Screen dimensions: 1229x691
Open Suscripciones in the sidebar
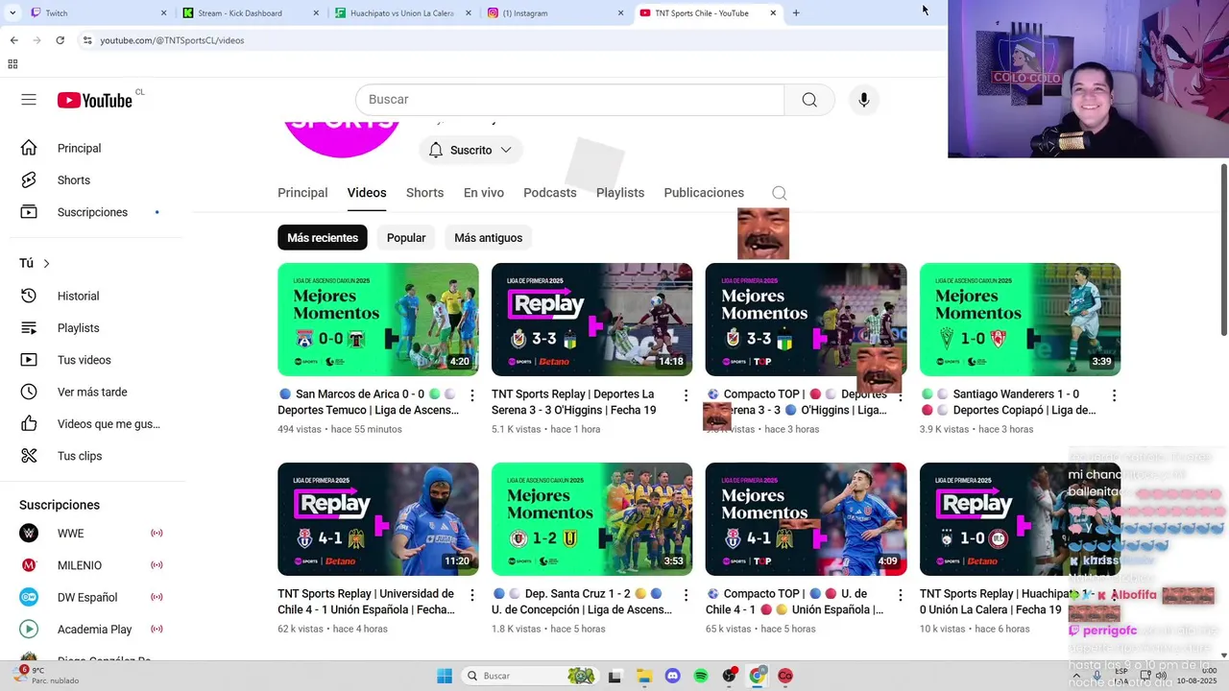(92, 212)
